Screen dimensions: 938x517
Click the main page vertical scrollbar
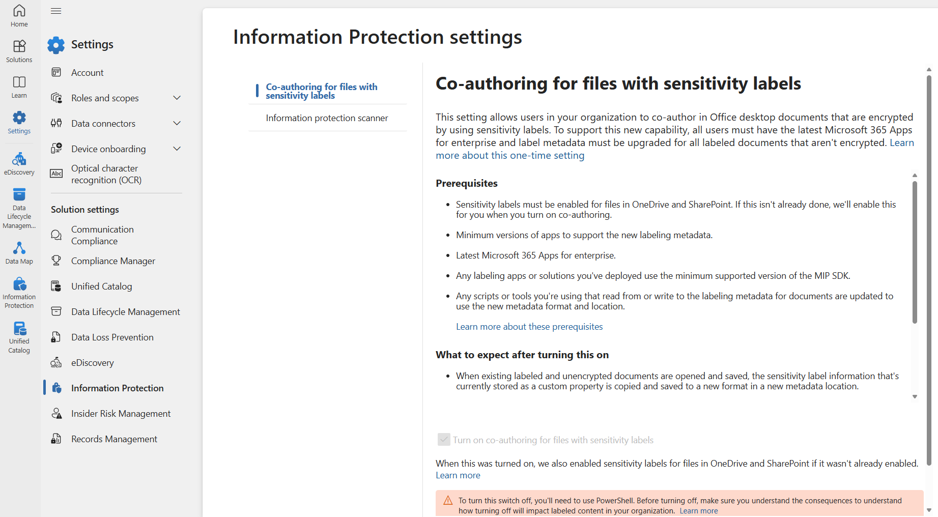(929, 270)
